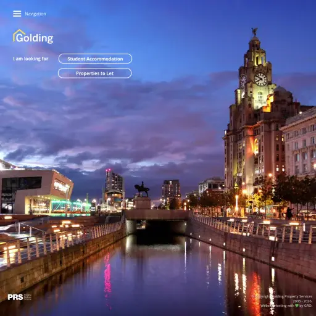Click the small Property Redress Scheme text
The height and width of the screenshot is (316, 316).
tap(28, 297)
